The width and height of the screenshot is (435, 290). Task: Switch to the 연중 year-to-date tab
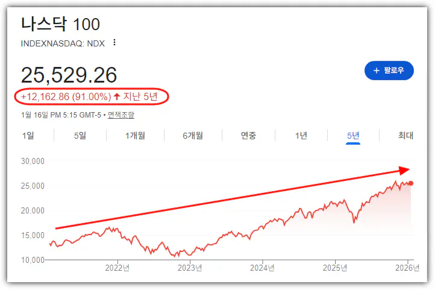tap(248, 136)
